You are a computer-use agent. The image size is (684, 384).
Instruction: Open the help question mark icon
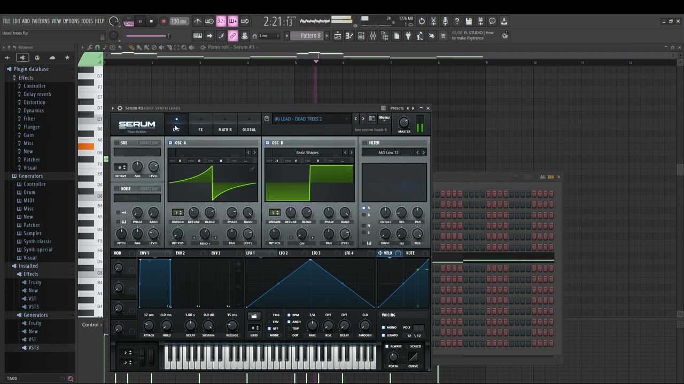(x=457, y=21)
